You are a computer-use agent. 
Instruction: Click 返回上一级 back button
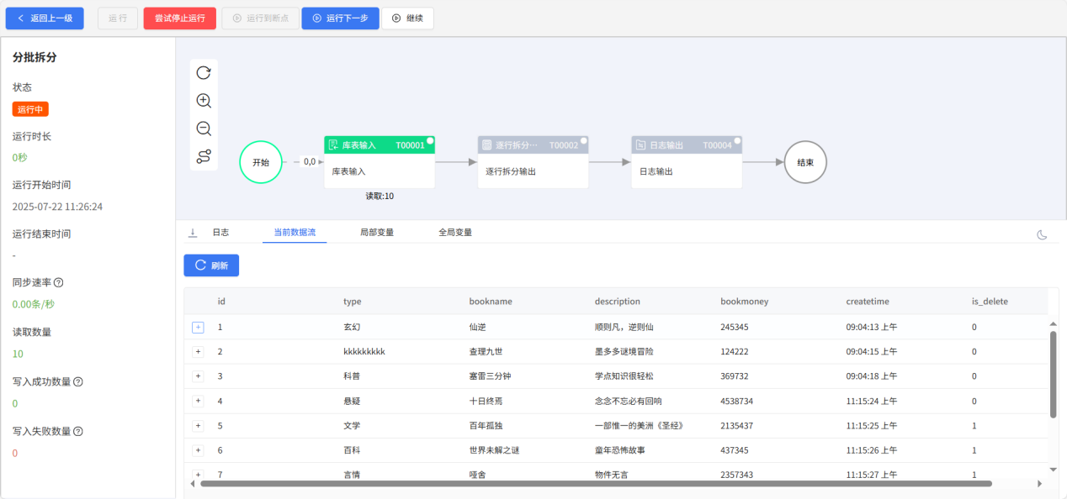pos(45,18)
